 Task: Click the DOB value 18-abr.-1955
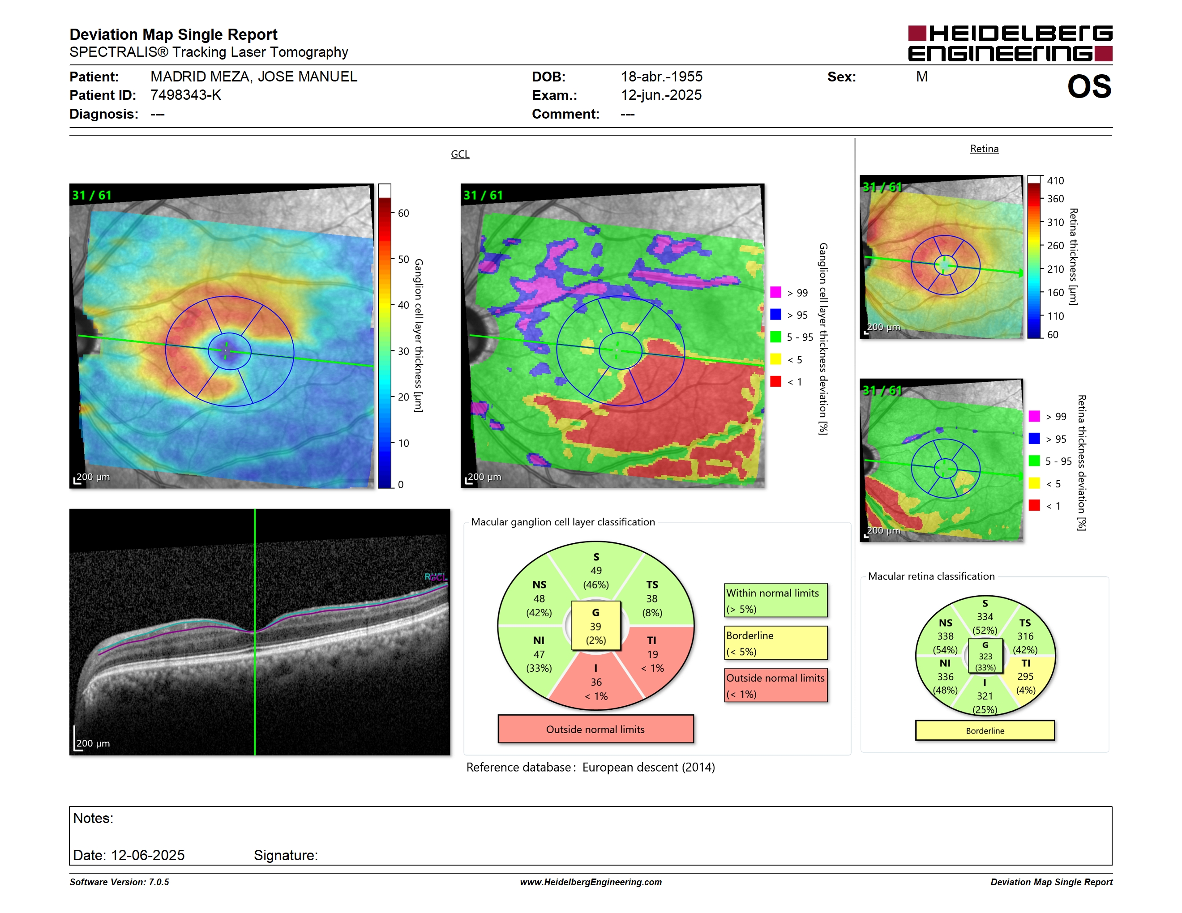coord(661,77)
